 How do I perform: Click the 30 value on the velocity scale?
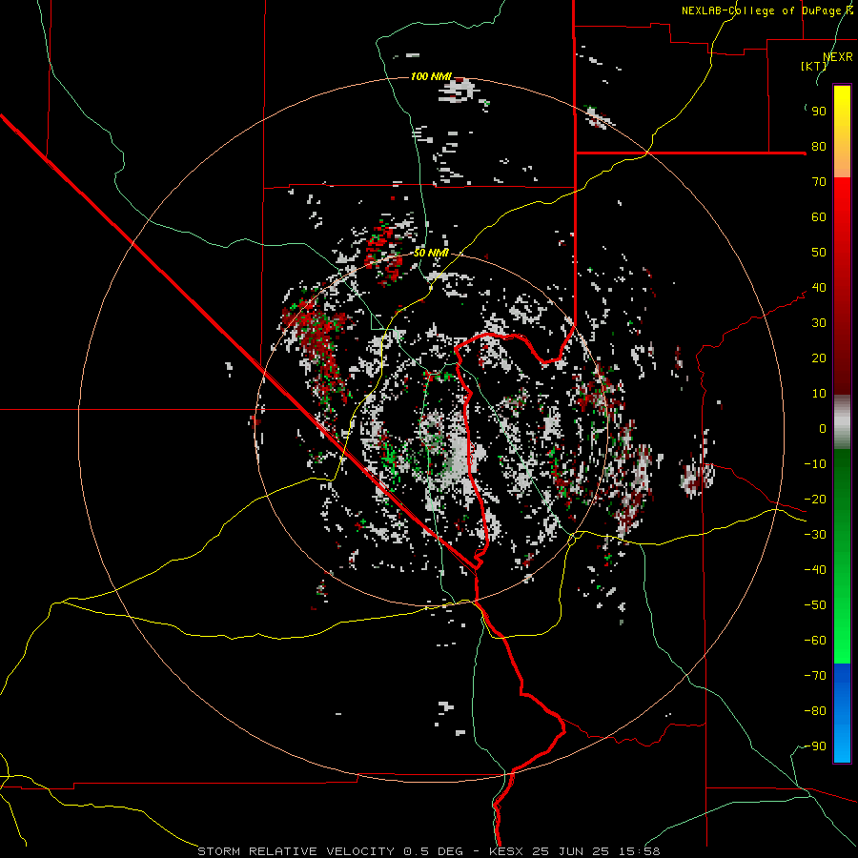[819, 323]
